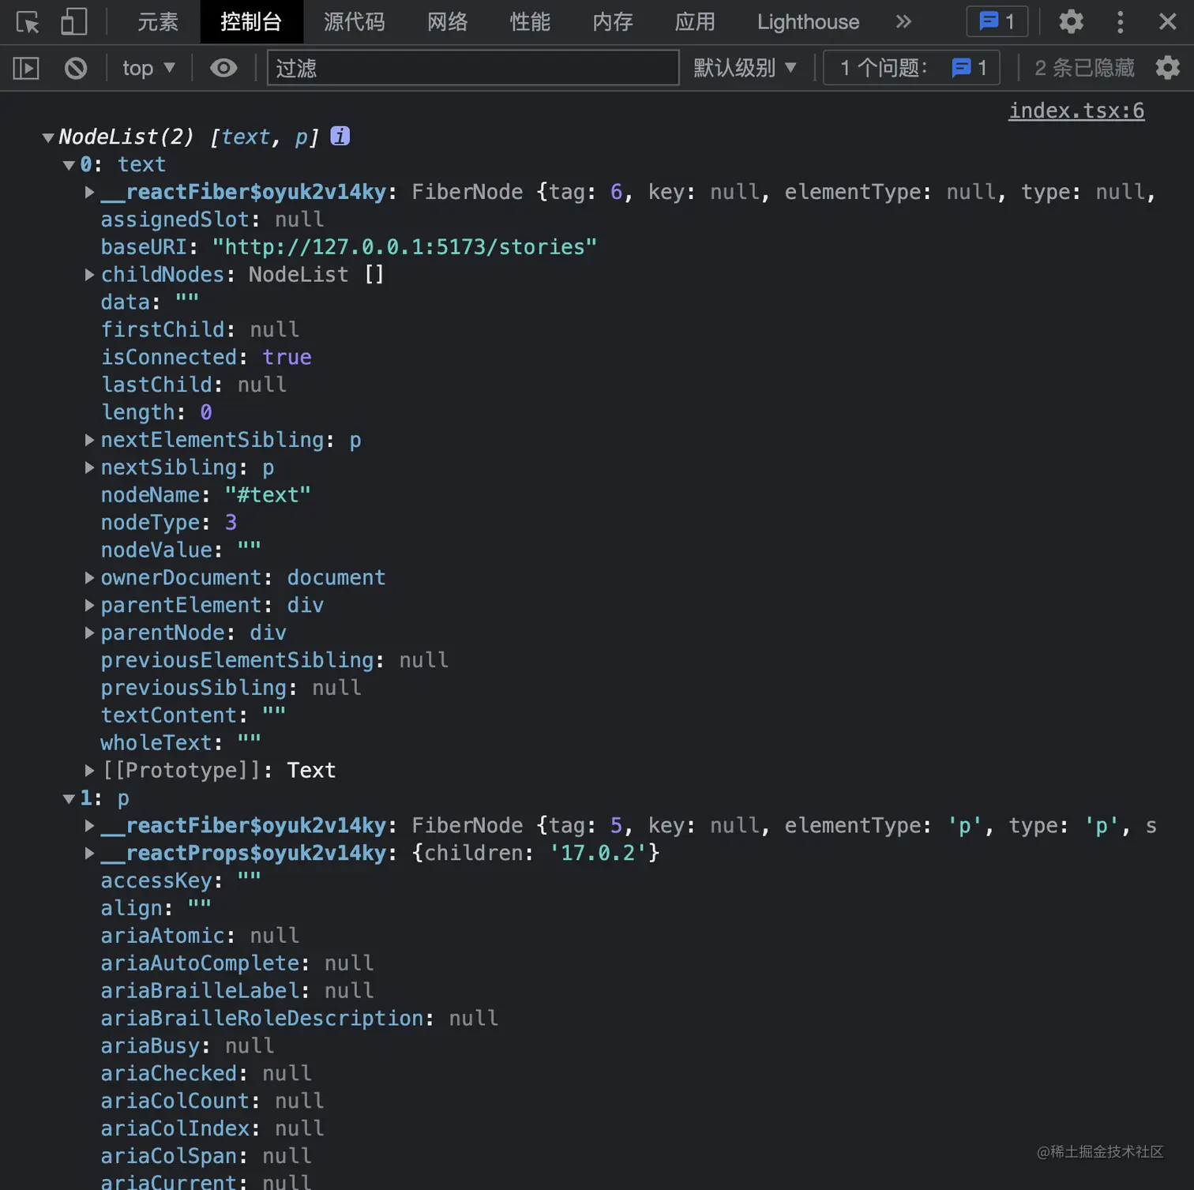
Task: Click the 'nodeType: 3' property
Action: tap(168, 523)
